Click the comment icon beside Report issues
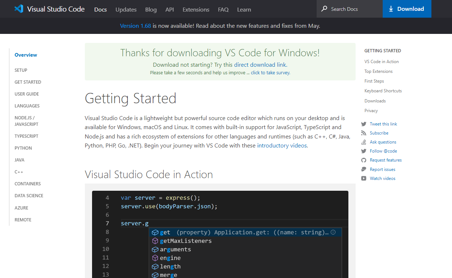 click(x=364, y=169)
